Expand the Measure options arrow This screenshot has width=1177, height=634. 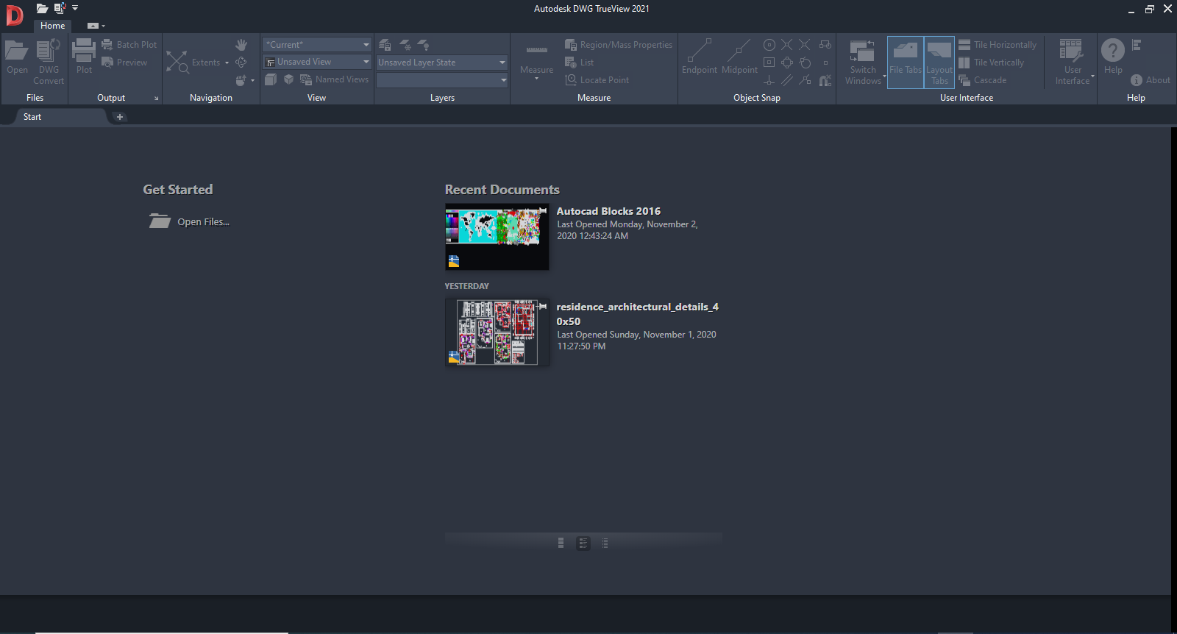click(x=537, y=79)
